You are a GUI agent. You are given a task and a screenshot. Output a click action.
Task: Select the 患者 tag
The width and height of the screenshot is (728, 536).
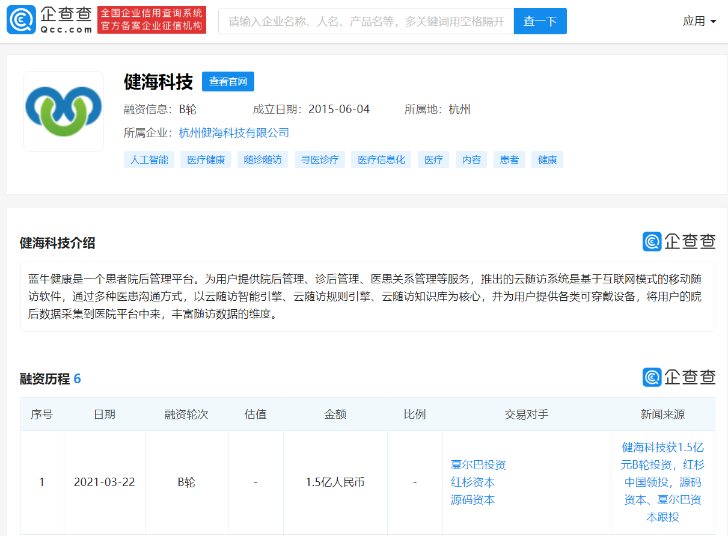click(509, 159)
